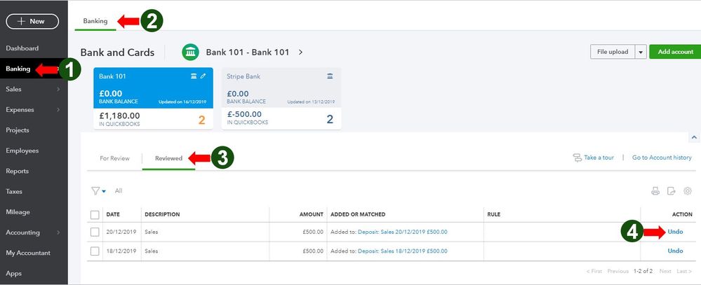Click the green bank icon beside Bank 101
This screenshot has height=285, width=701.
[x=190, y=52]
